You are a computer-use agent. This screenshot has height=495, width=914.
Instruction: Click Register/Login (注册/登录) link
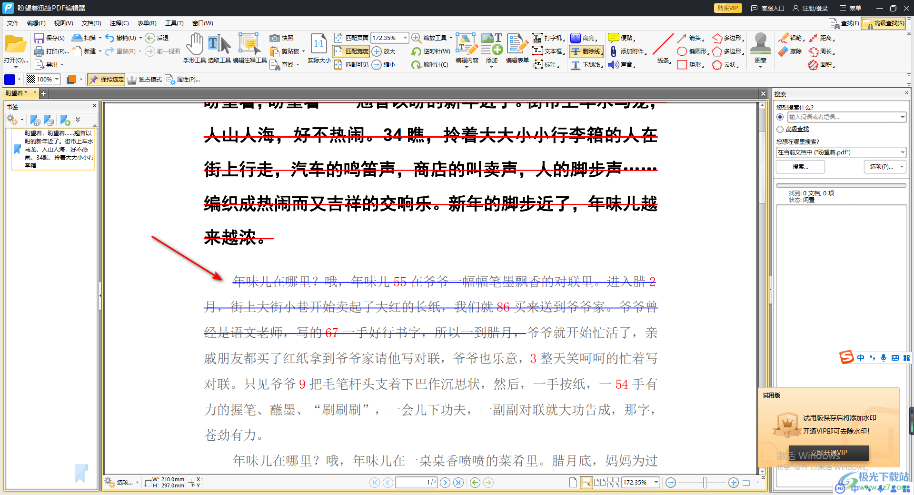point(810,8)
